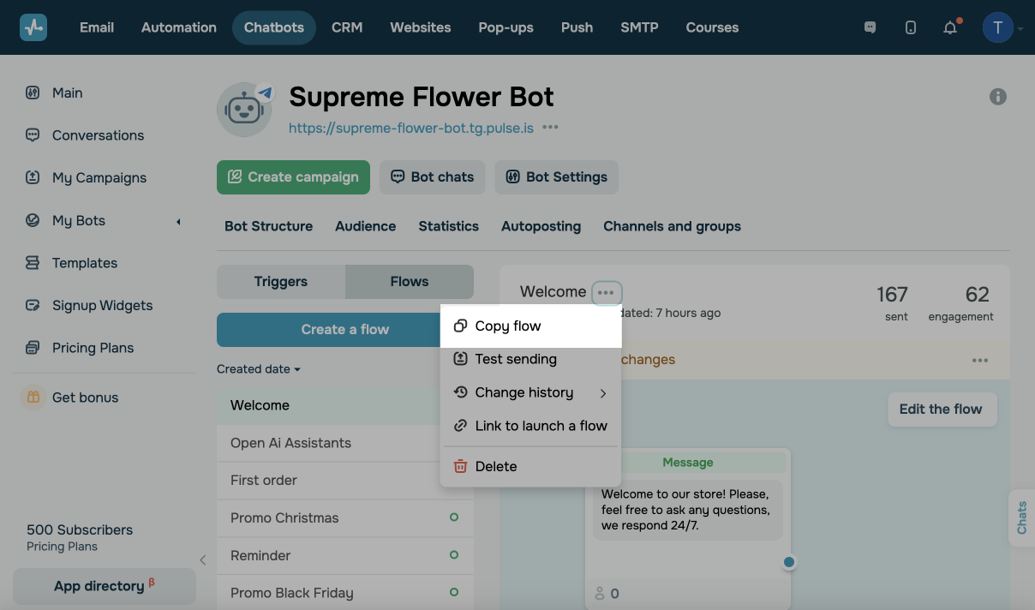Expand the Change history submenu
This screenshot has height=610, width=1035.
tap(603, 393)
